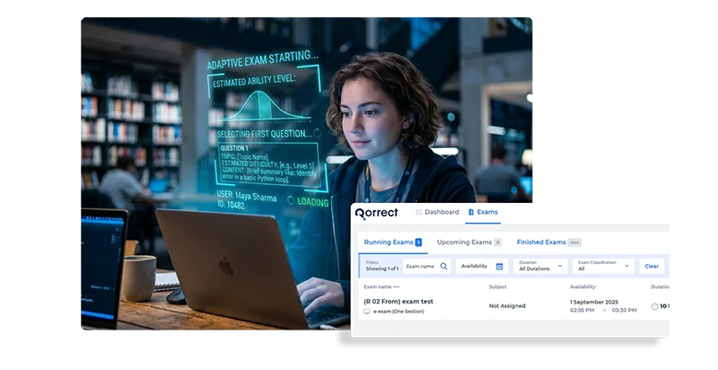Click the Exam name search field
Image resolution: width=718 pixels, height=370 pixels.
(427, 266)
